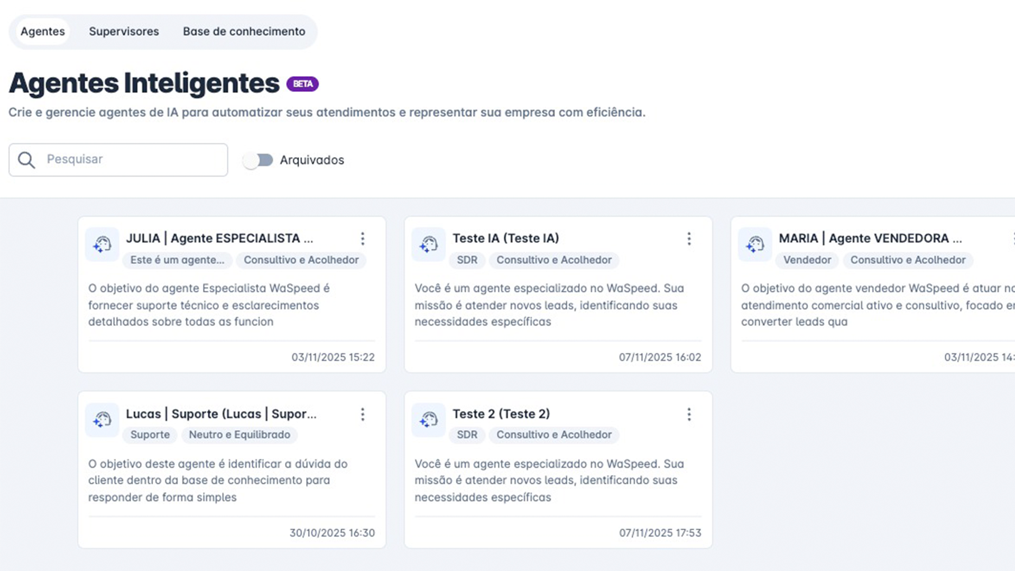Click the Neutro e Equilibrado tag on the Lucas card

coord(239,435)
